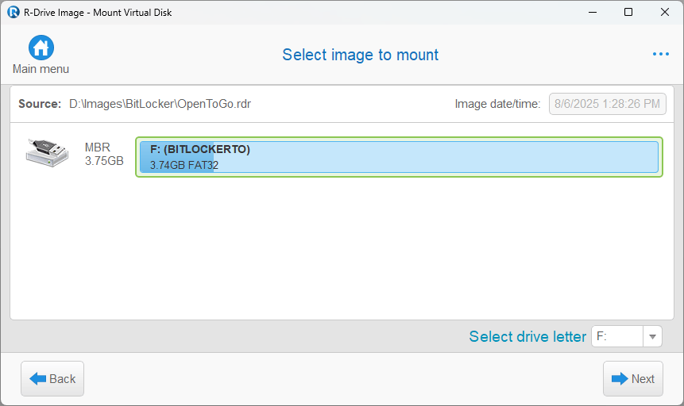Screen dimensions: 684x406
Task: Click the Image date/time label
Action: coord(497,104)
